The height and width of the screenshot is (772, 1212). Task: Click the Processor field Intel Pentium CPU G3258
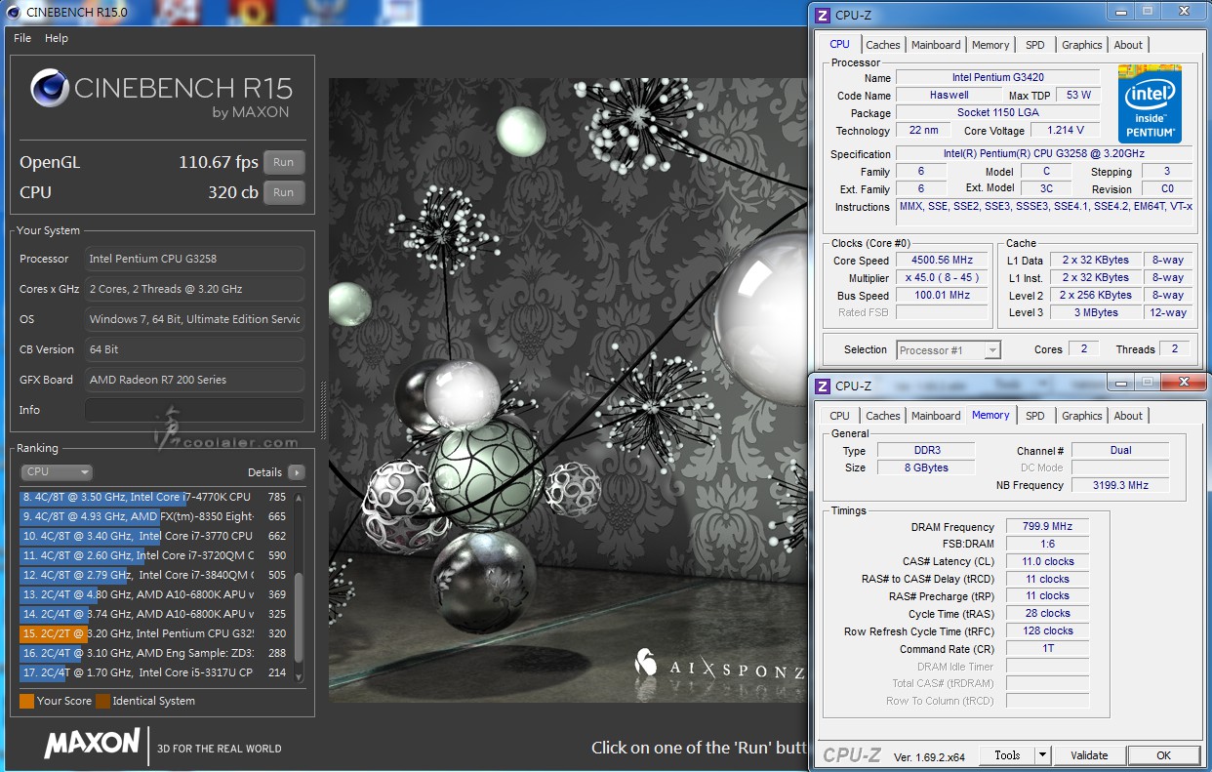(194, 259)
